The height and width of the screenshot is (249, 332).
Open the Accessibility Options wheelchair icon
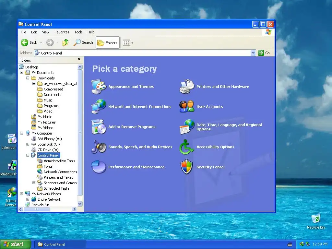point(187,147)
